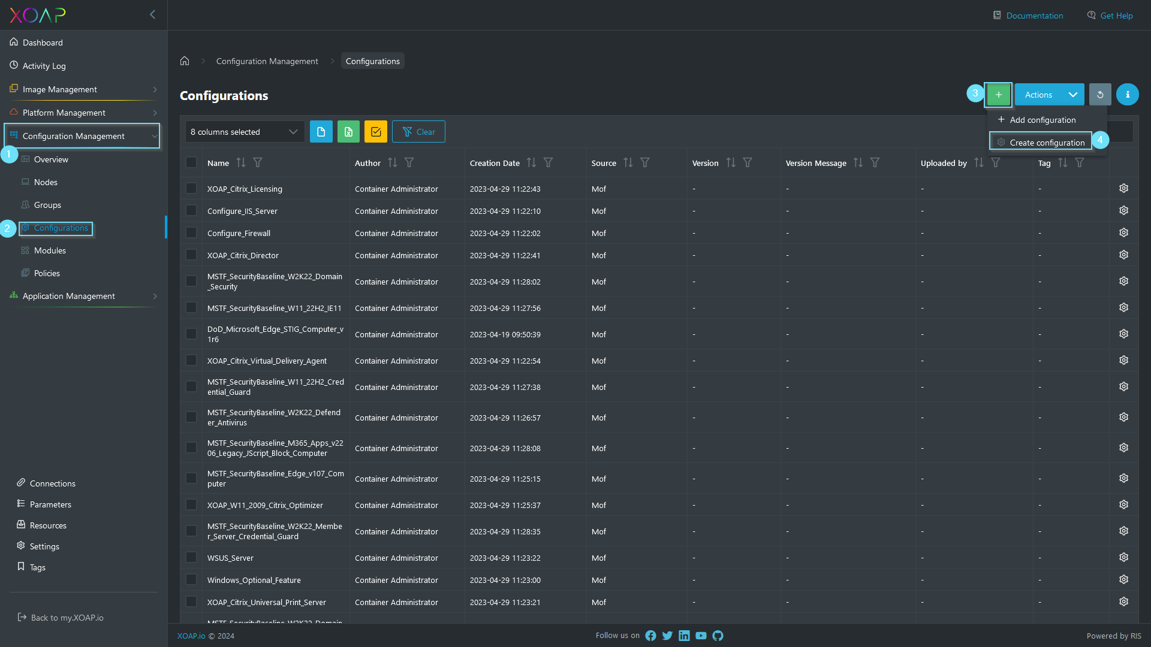Click the yellow checkbox selection icon
This screenshot has width=1151, height=647.
click(375, 131)
